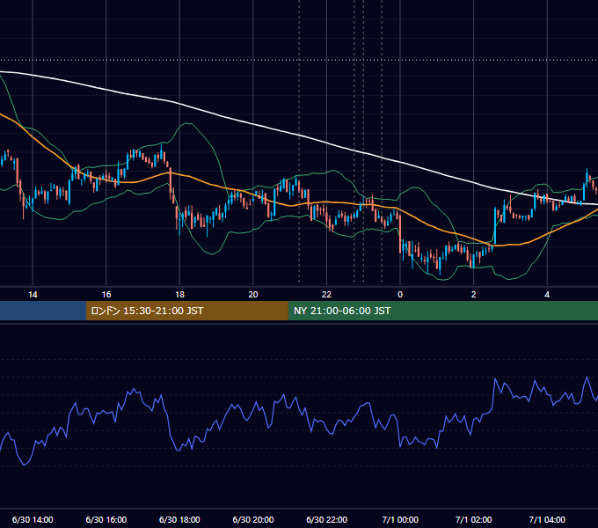
Task: Click the "6/30 16:00" date label
Action: tap(106, 519)
